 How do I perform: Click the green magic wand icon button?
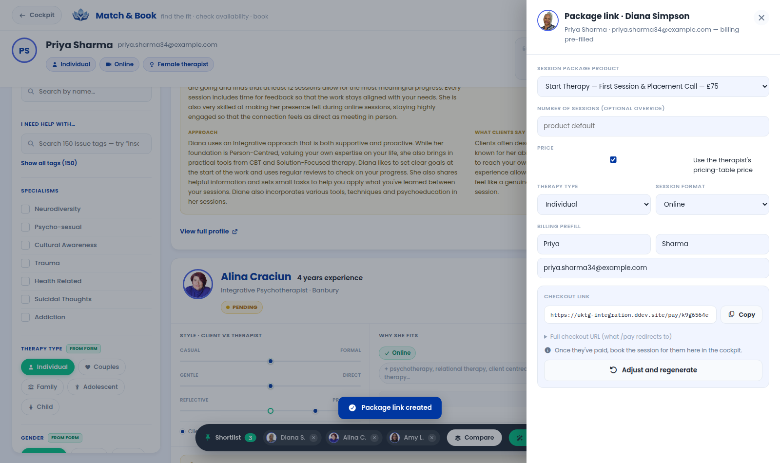pyautogui.click(x=519, y=438)
